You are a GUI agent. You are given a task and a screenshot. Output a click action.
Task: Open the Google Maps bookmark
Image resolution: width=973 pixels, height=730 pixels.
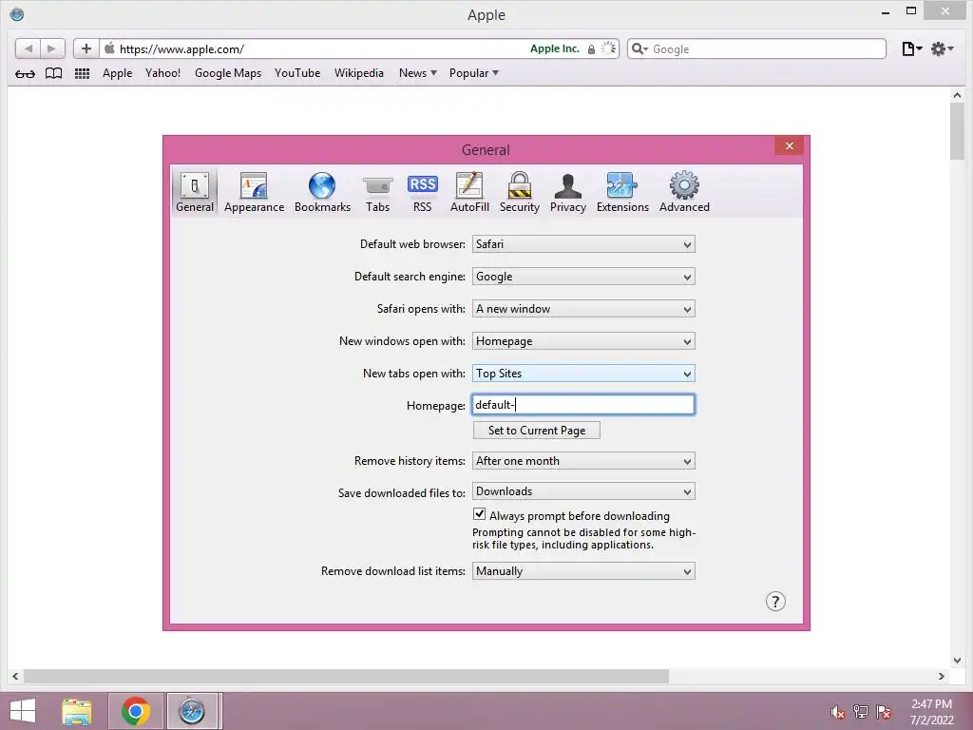pyautogui.click(x=228, y=73)
